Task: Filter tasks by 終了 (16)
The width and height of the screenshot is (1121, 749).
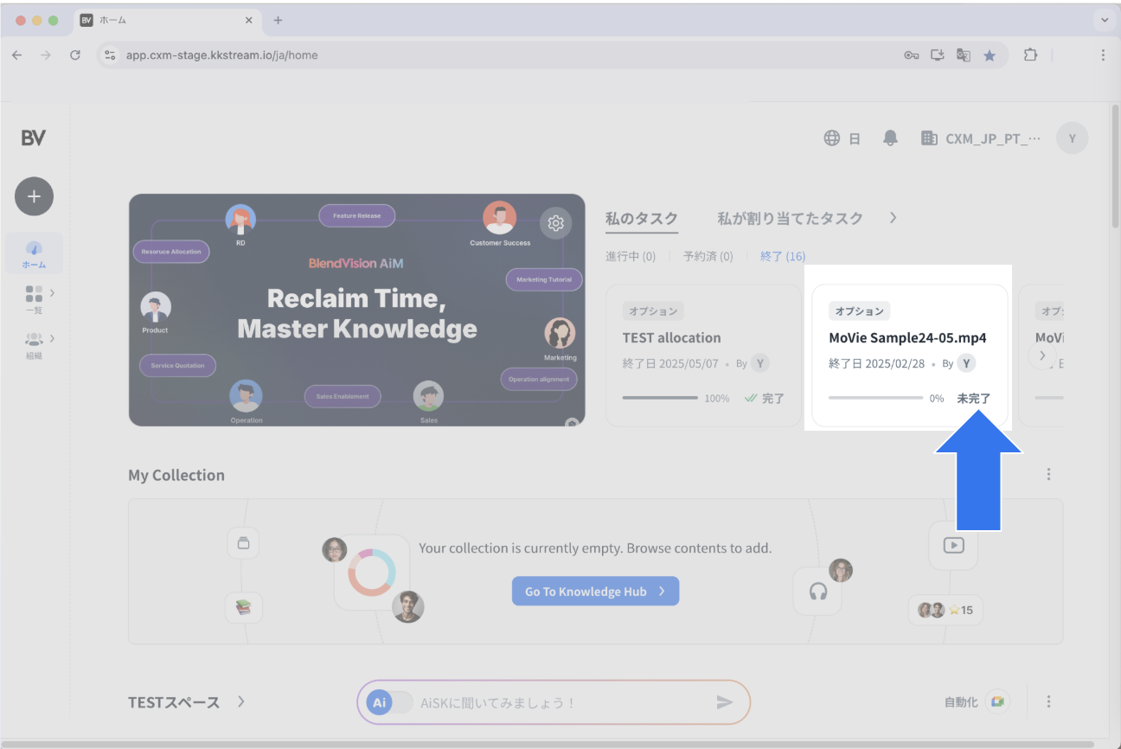Action: point(783,257)
